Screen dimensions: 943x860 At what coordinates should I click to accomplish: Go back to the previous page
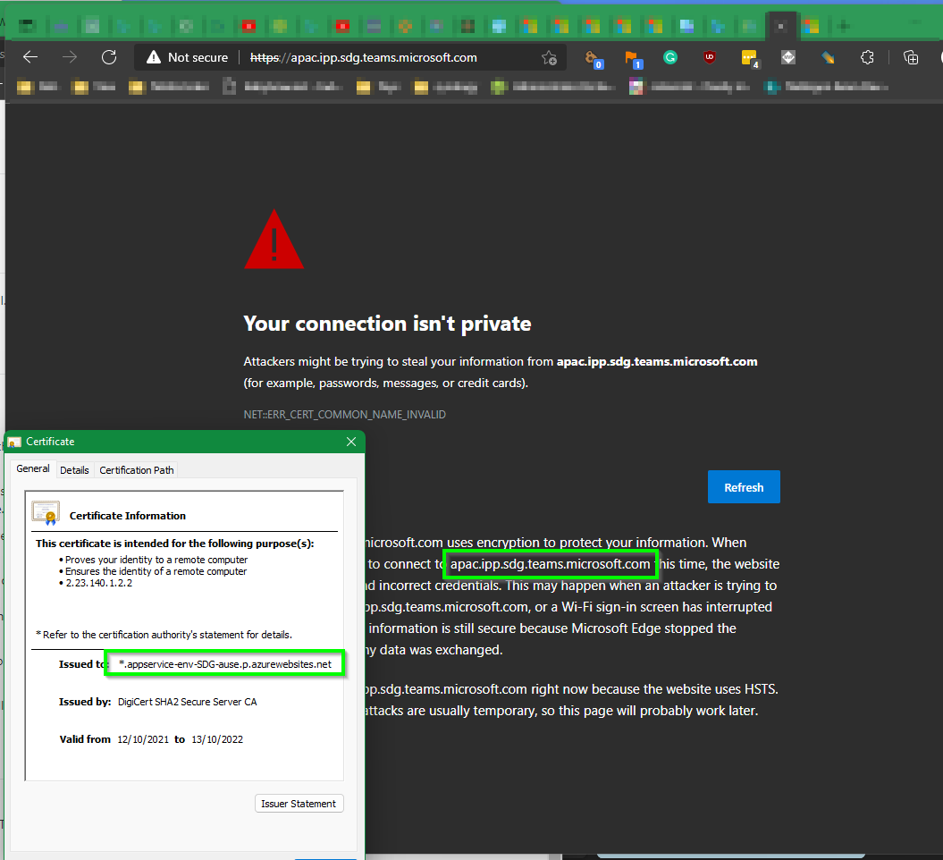pyautogui.click(x=30, y=57)
